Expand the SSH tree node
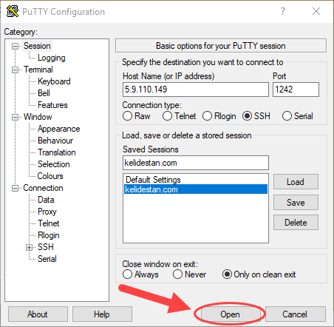Image resolution: width=334 pixels, height=327 pixels. [x=30, y=247]
